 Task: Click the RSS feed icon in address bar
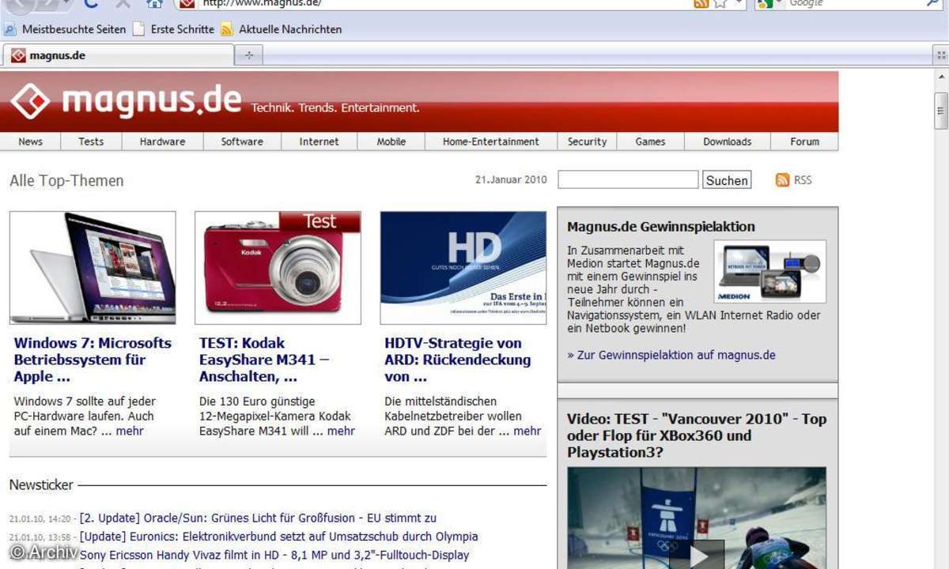click(x=701, y=3)
